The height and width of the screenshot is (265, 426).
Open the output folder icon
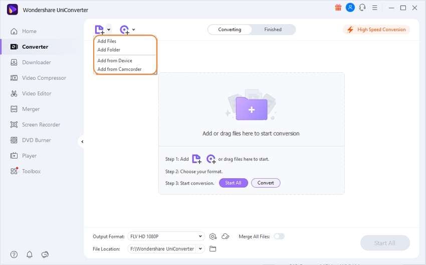tap(212, 248)
